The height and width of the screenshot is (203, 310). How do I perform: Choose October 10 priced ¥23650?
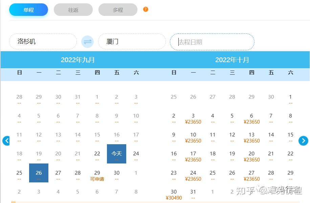point(193,137)
